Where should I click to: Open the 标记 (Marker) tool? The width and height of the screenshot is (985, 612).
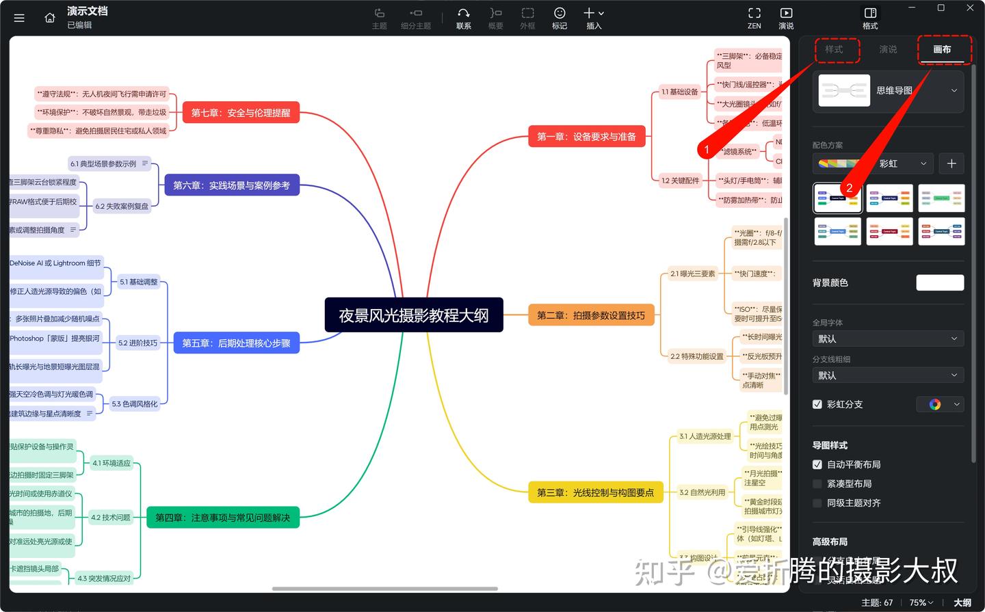560,17
